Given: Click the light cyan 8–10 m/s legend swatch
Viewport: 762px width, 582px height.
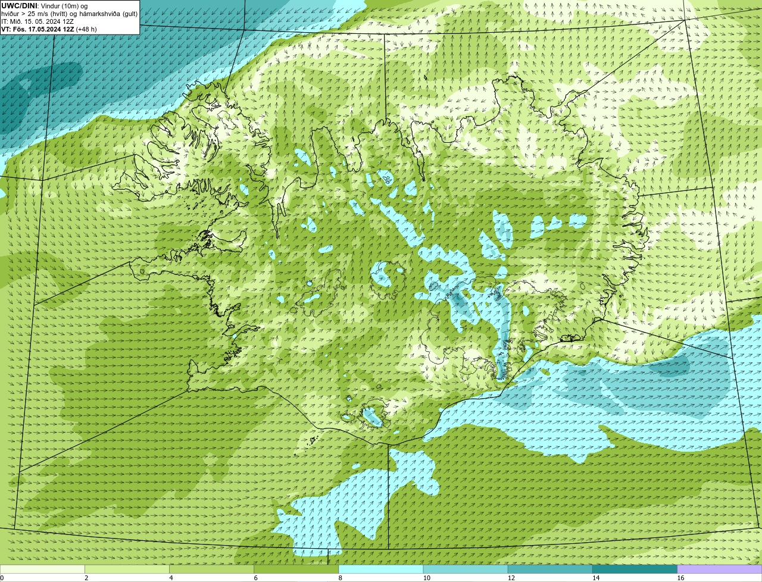Looking at the screenshot, I should 381,570.
